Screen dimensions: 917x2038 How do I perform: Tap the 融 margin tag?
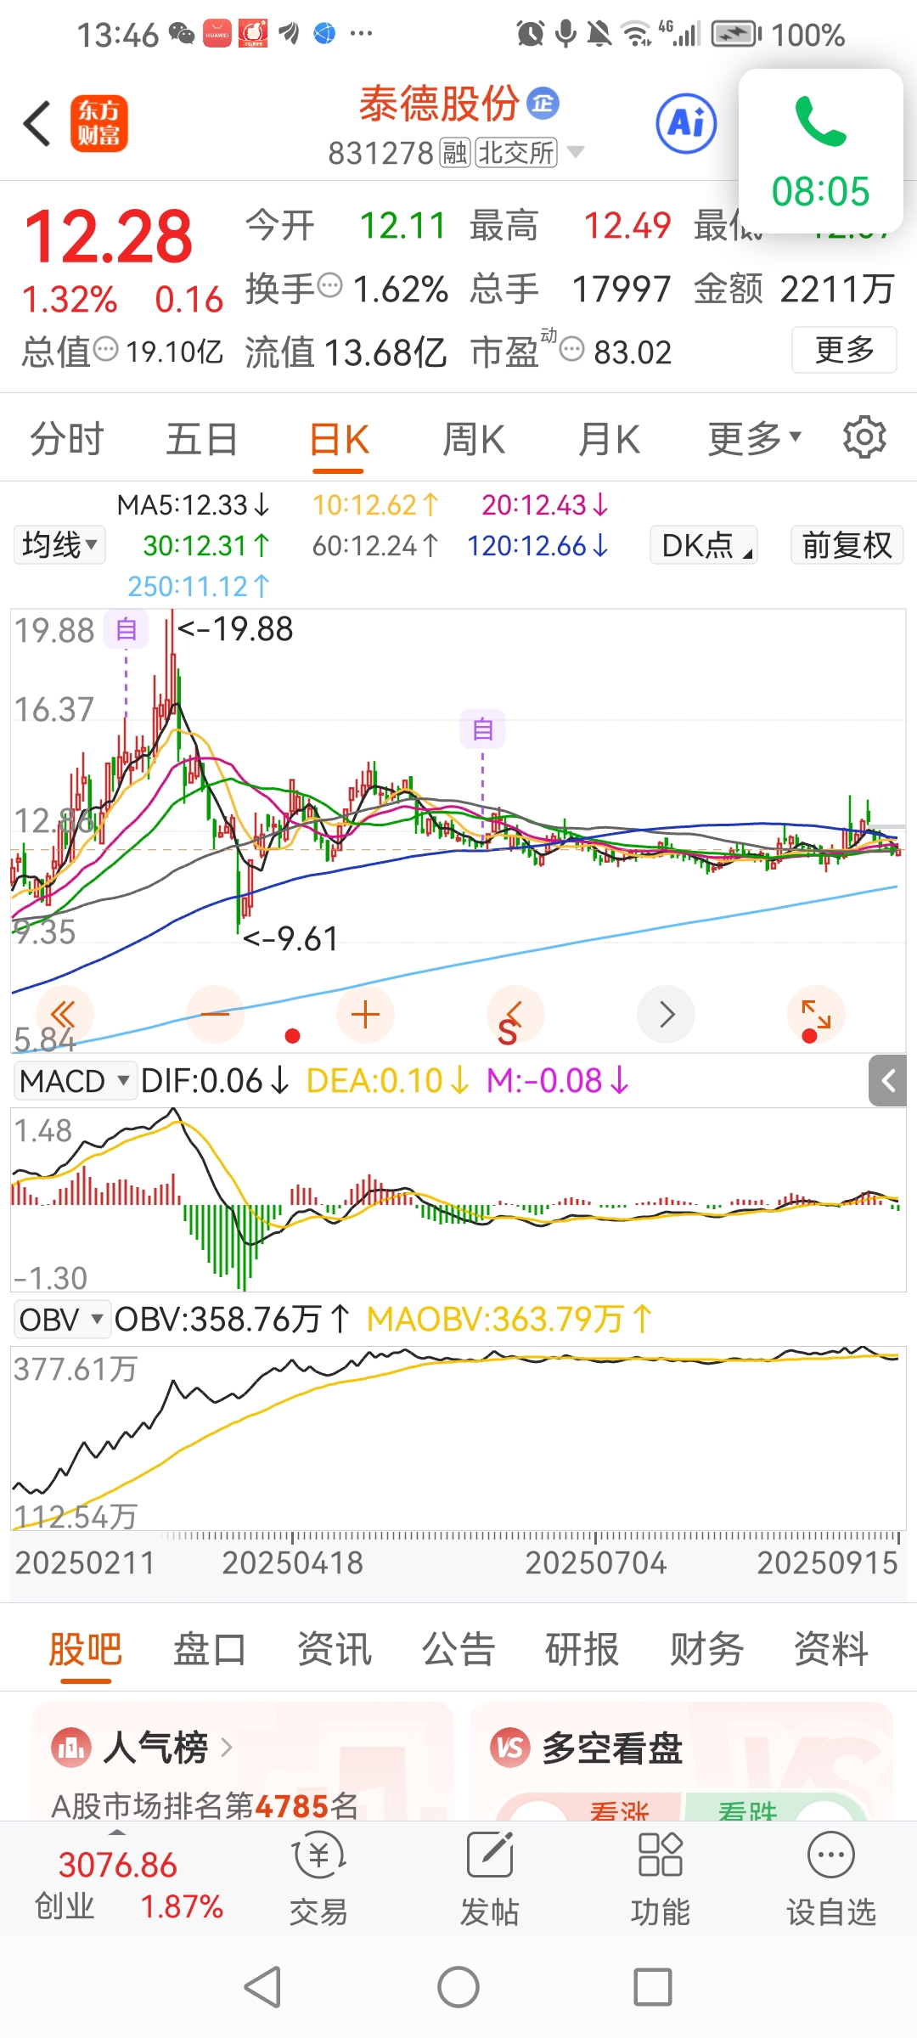(454, 153)
